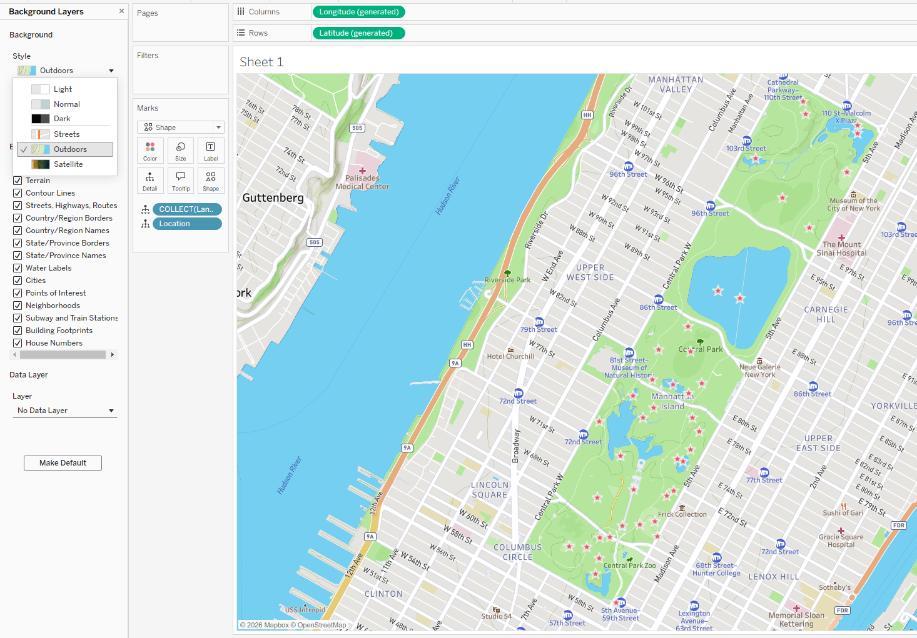
Task: Open the Detail mark card
Action: click(150, 181)
